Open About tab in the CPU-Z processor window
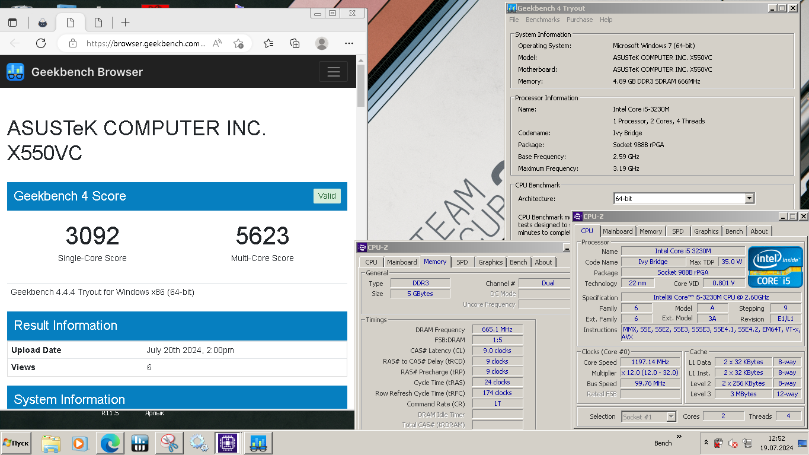The image size is (809, 455). point(759,231)
